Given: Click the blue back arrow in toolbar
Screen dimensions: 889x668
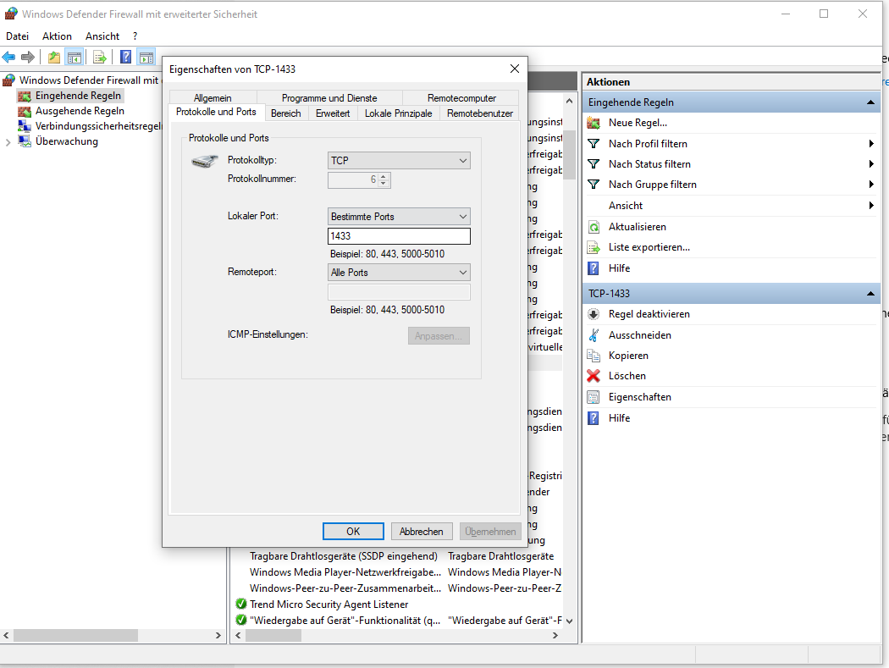Looking at the screenshot, I should 9,58.
